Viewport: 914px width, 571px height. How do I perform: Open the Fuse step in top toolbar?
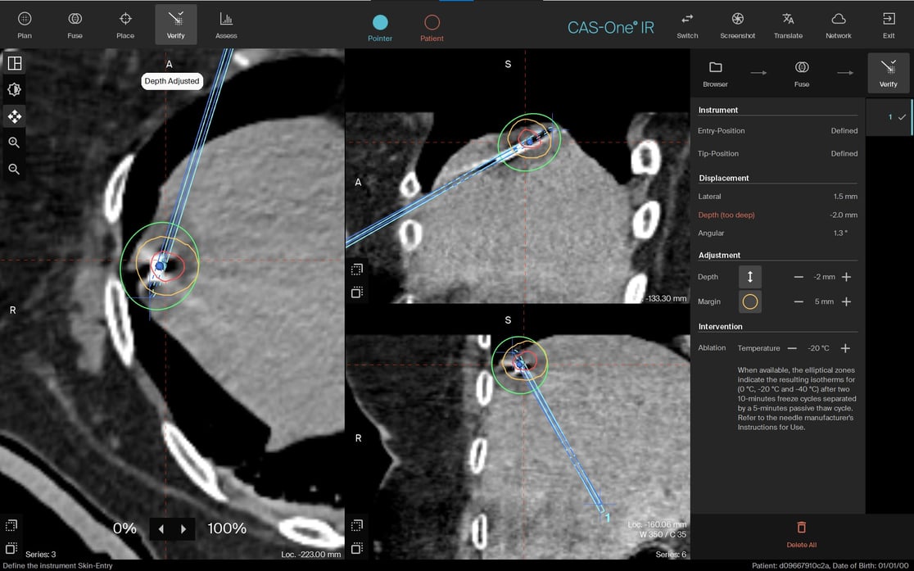coord(75,25)
